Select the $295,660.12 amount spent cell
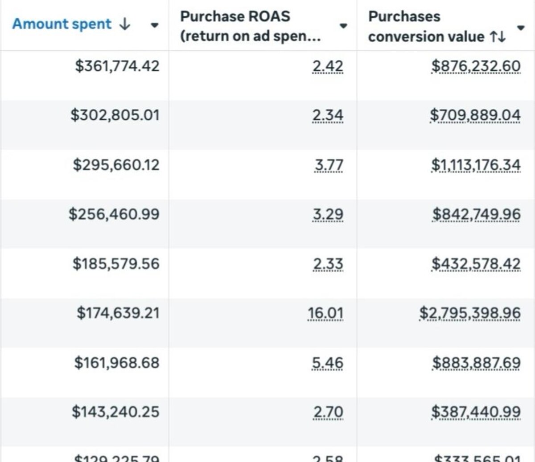 (x=116, y=165)
